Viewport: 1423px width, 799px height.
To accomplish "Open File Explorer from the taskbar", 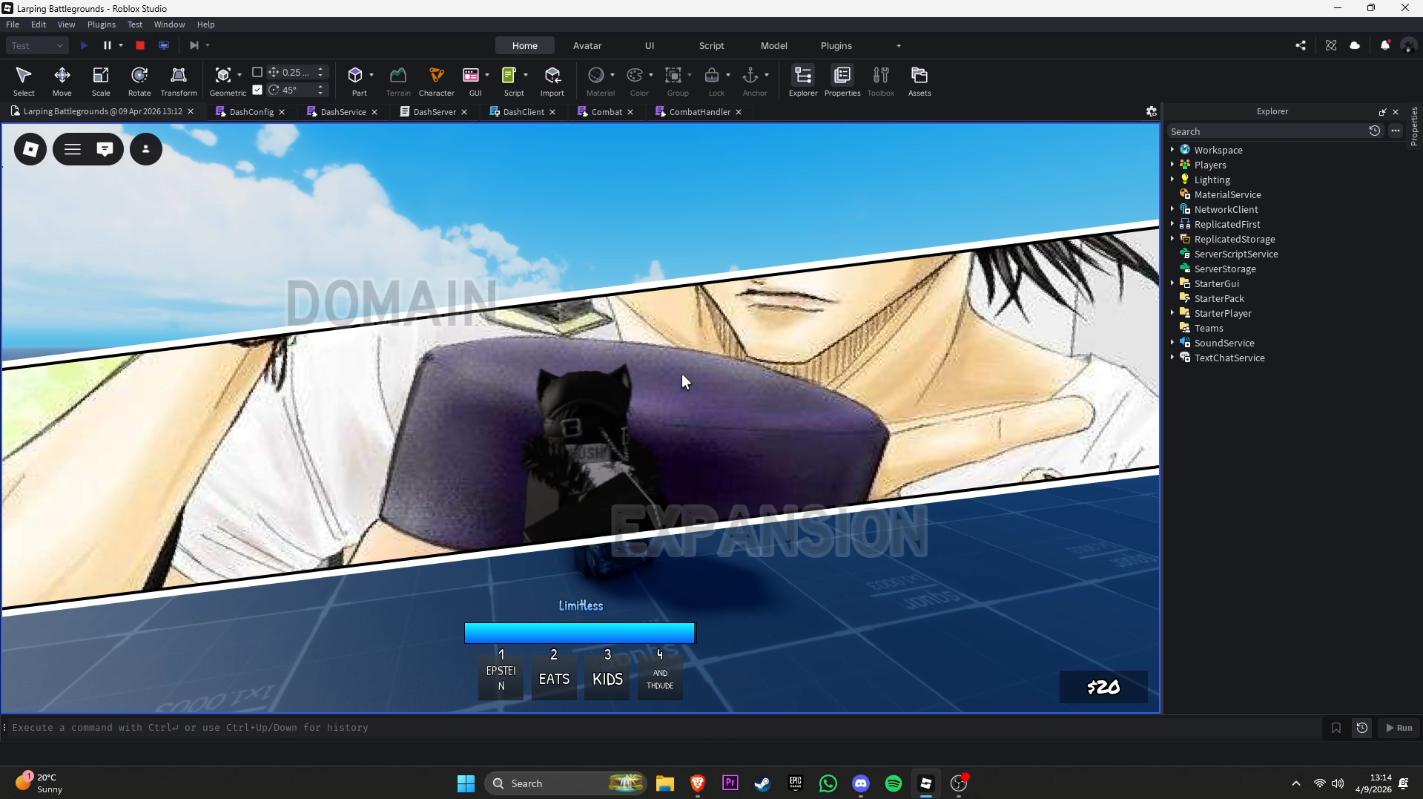I will click(x=665, y=783).
